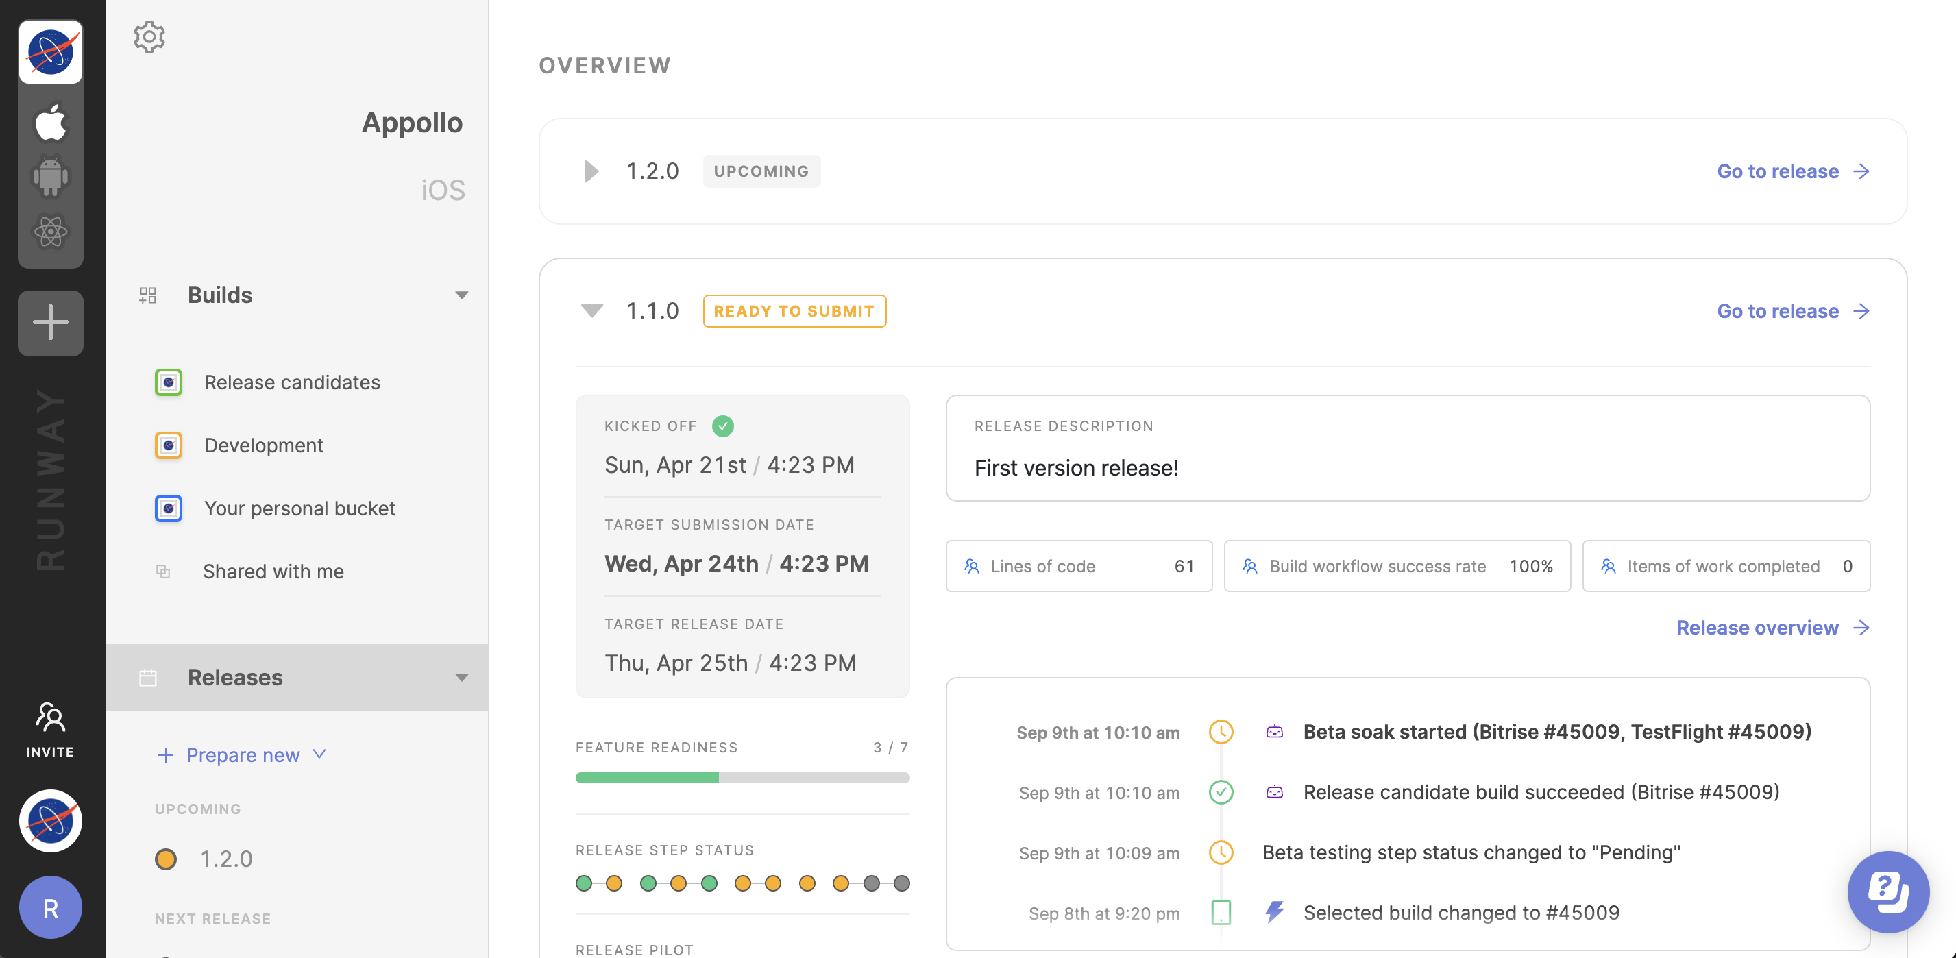The image size is (1956, 958).
Task: Open the help chat bubble
Action: coord(1887,892)
